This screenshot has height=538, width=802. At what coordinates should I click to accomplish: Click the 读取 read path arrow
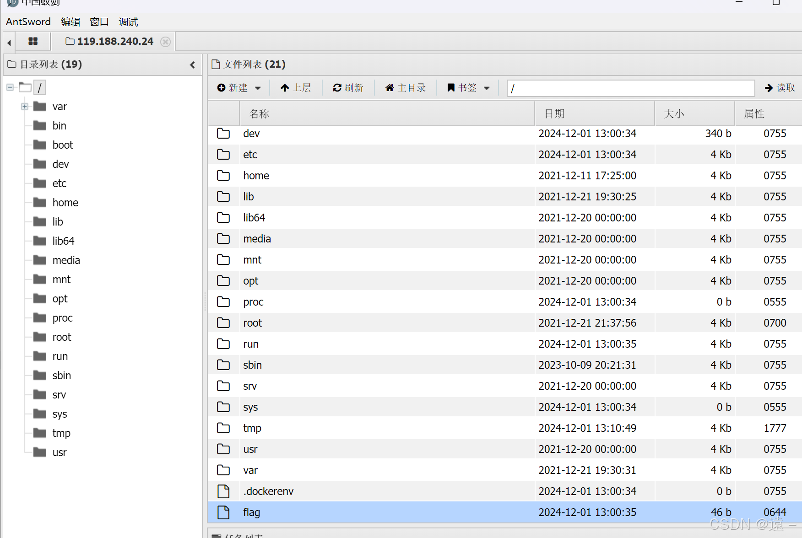[780, 87]
